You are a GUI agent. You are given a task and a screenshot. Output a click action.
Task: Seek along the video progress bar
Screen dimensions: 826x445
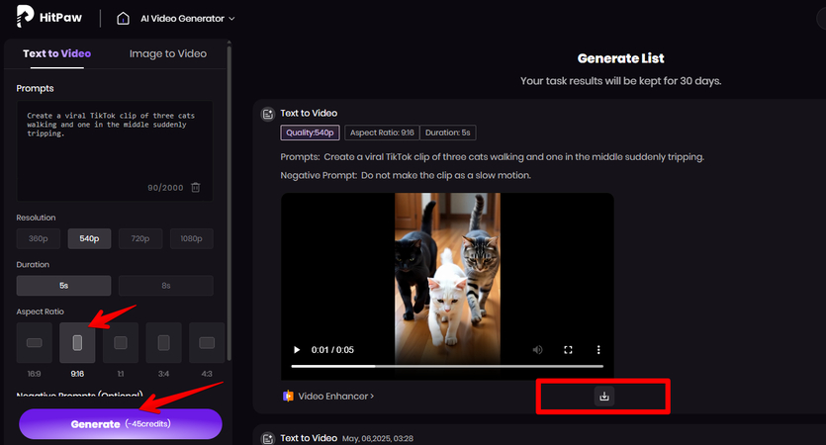pyautogui.click(x=447, y=366)
